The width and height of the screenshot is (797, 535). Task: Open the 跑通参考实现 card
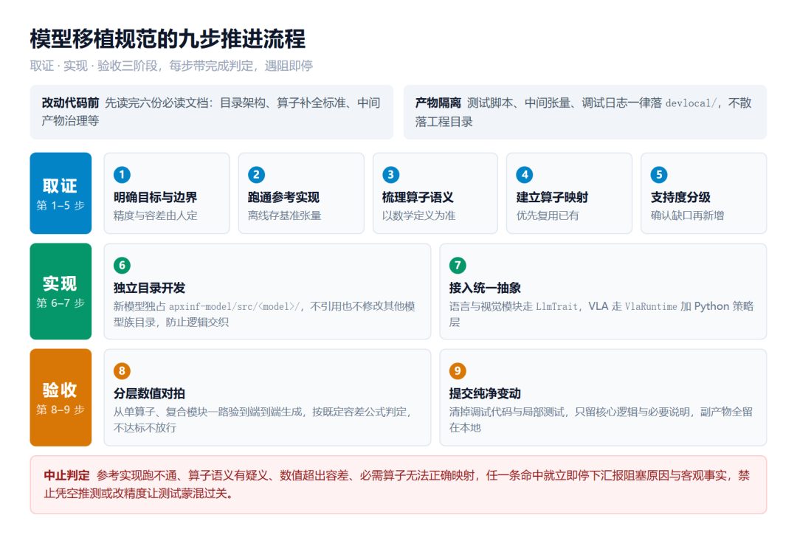(301, 193)
